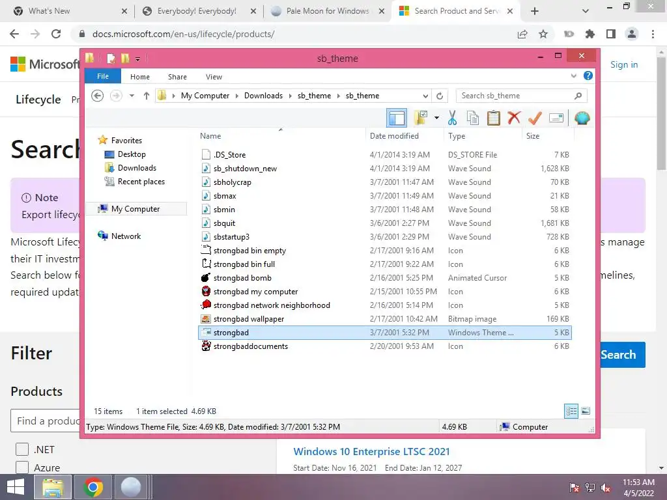Click My Computer in the breadcrumb path
This screenshot has height=500, width=667.
tap(205, 96)
